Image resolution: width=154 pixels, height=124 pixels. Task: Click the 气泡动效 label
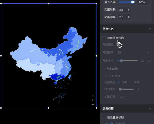tap(112, 69)
